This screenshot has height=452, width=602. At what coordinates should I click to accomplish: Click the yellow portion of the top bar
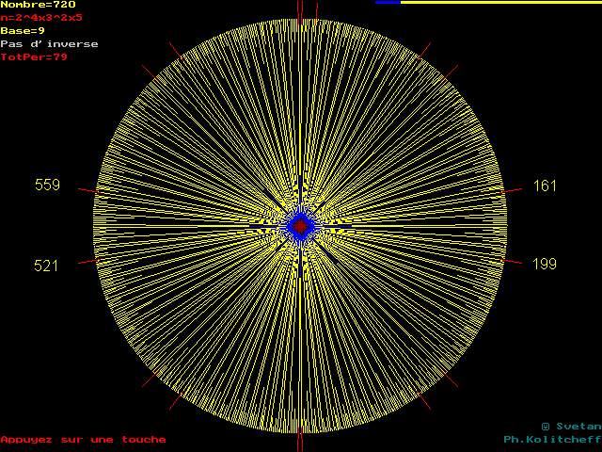click(500, 3)
